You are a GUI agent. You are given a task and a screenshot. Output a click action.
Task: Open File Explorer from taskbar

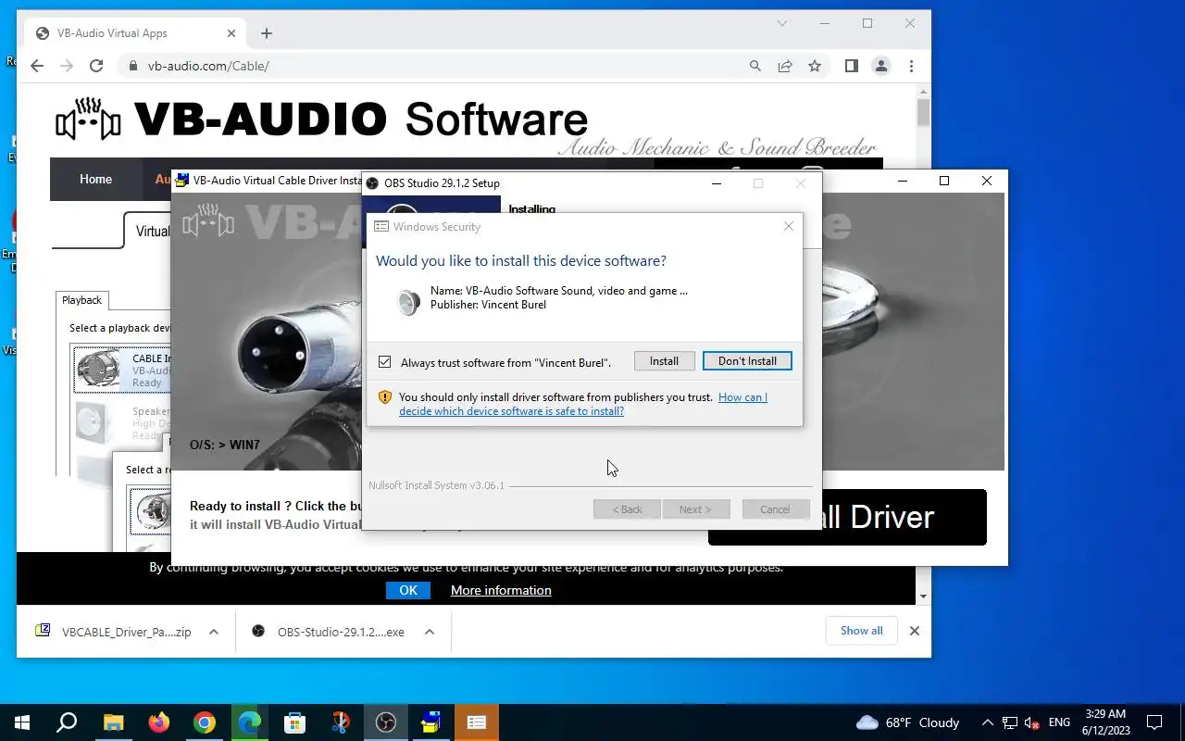pyautogui.click(x=113, y=722)
